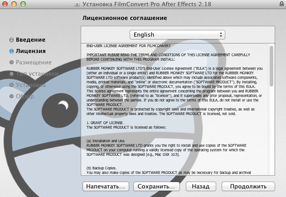Click the Лицензионное соглашение heading
This screenshot has height=197, width=286.
click(125, 18)
